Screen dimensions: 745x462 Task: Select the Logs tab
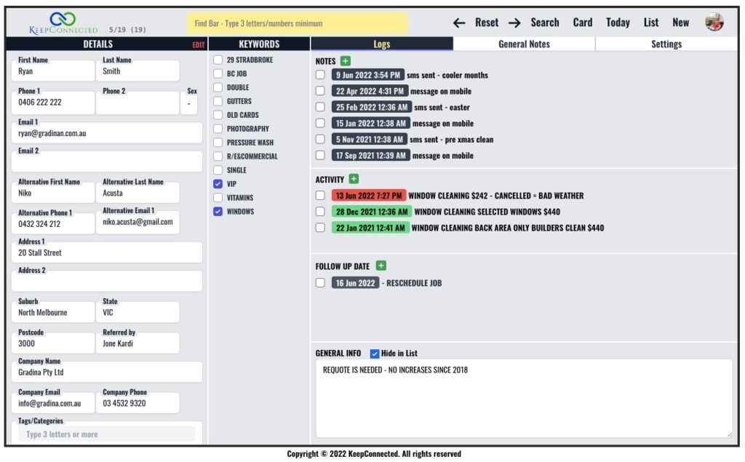(x=382, y=44)
